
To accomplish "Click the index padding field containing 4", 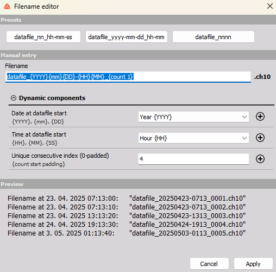I will (193, 159).
